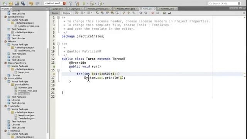Click the Build Project hammer icon

[71, 3]
